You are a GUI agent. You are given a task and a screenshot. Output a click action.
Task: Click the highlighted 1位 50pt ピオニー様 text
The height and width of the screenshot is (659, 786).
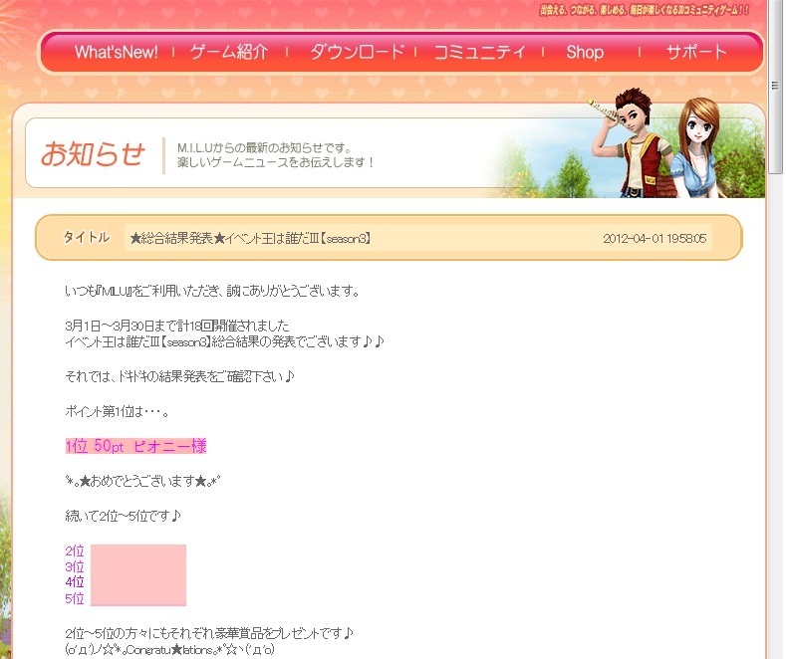[135, 446]
